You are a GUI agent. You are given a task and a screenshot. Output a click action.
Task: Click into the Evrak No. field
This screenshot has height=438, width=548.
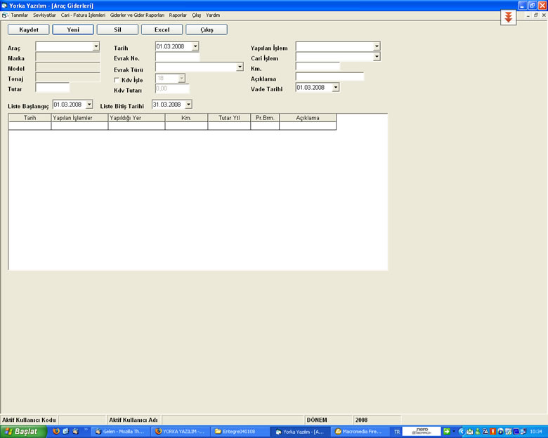pos(178,57)
